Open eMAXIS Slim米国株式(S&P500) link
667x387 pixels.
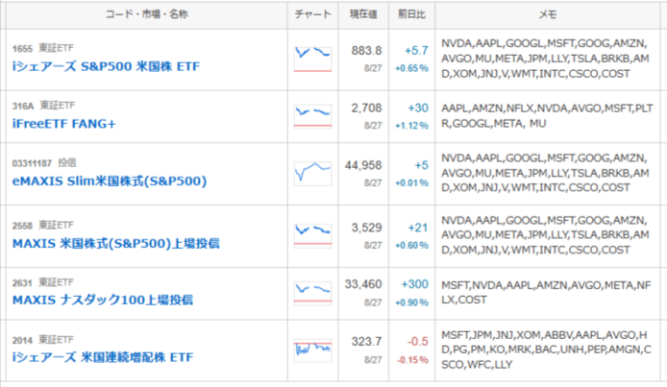click(x=110, y=181)
